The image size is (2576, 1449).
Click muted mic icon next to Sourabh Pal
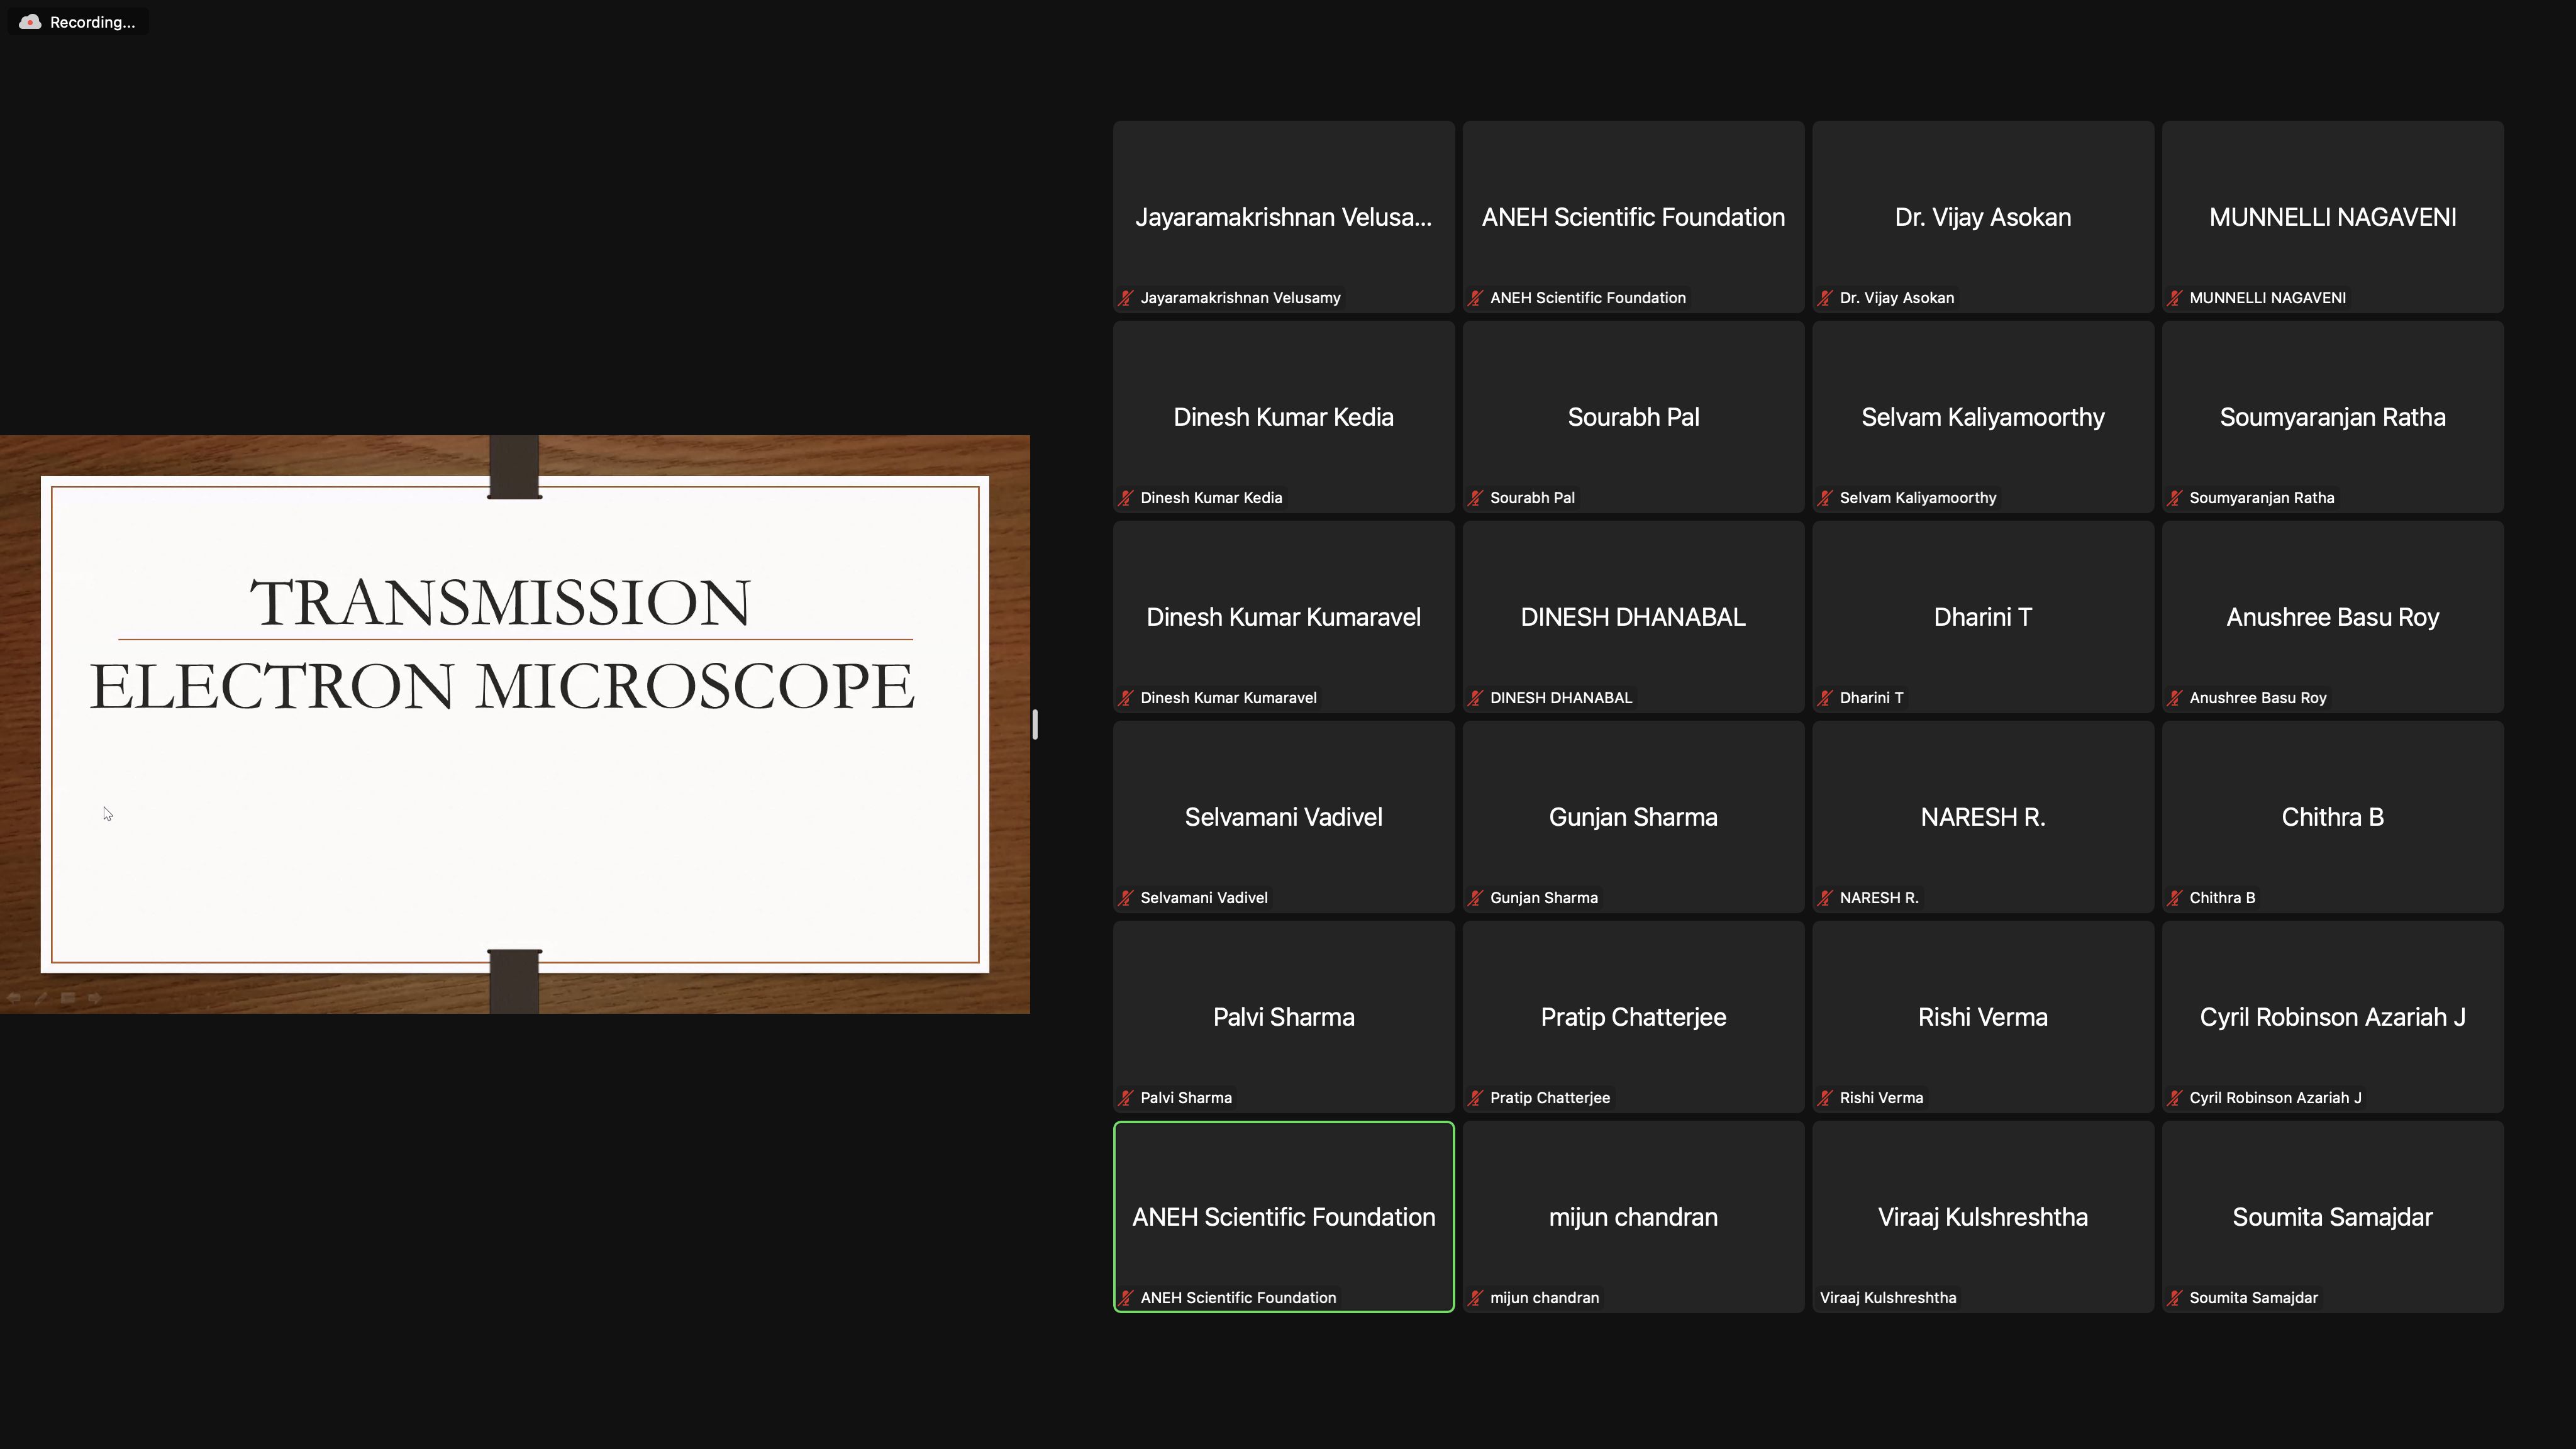1475,498
